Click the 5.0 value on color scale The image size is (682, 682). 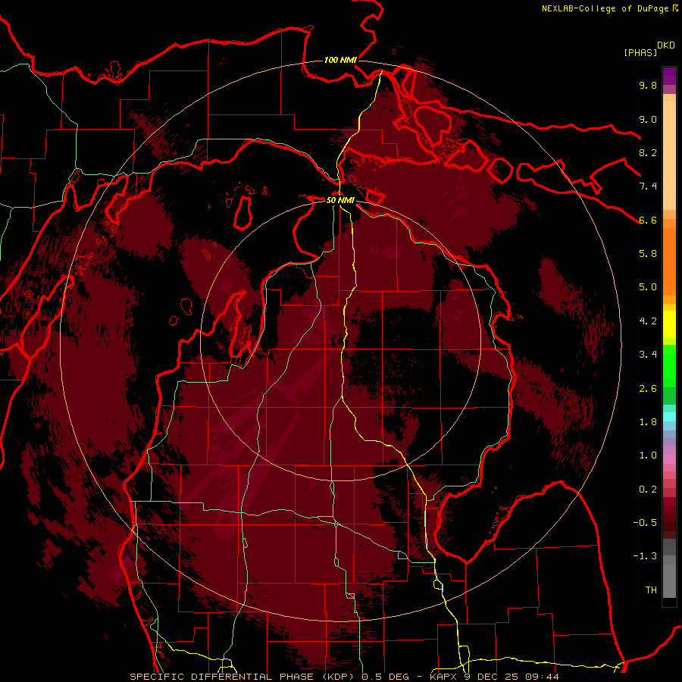click(x=648, y=287)
